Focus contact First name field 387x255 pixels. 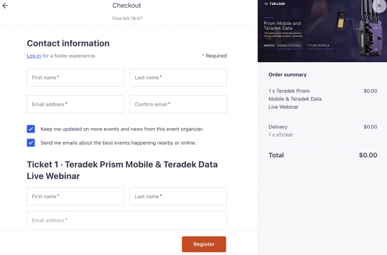75,77
